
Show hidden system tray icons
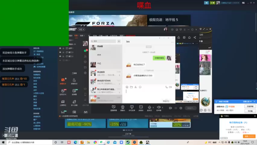(219, 142)
